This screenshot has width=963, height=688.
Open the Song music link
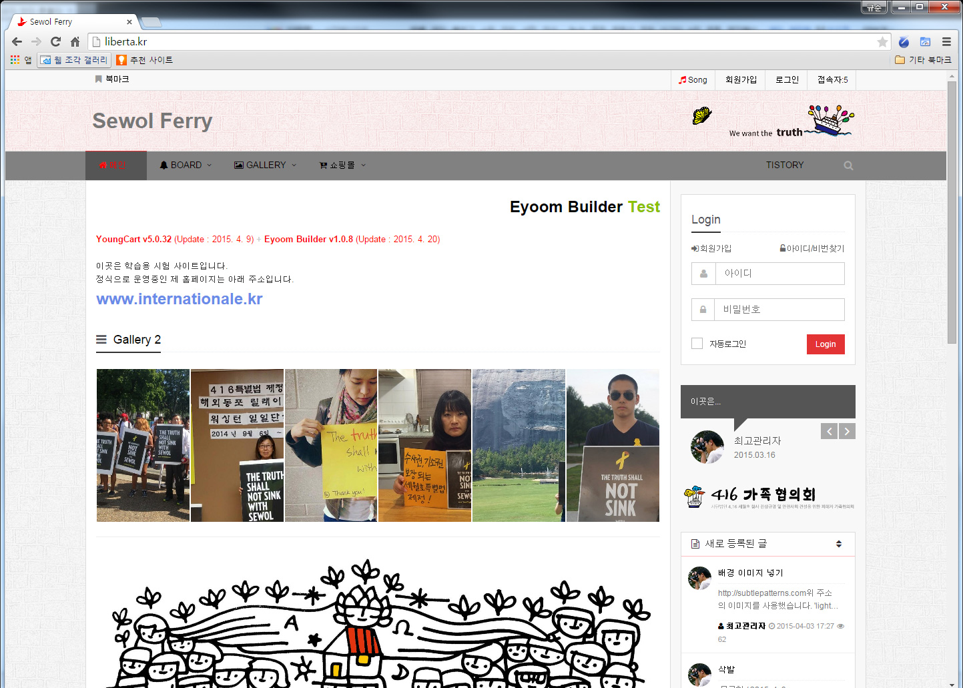click(x=693, y=80)
